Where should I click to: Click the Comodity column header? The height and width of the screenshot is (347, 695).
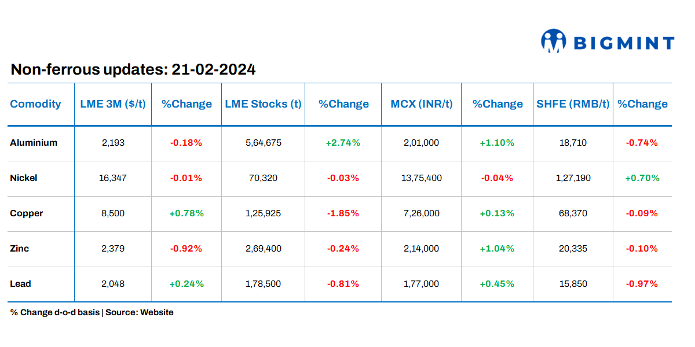pyautogui.click(x=35, y=104)
